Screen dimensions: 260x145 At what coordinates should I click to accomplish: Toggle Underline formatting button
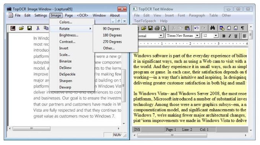point(236,36)
